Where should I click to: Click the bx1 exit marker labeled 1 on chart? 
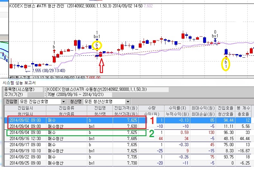[x=97, y=36]
